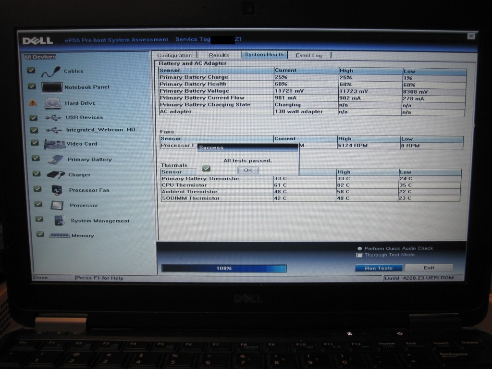The width and height of the screenshot is (492, 369).
Task: Click the AC adapter row label
Action: point(176,111)
